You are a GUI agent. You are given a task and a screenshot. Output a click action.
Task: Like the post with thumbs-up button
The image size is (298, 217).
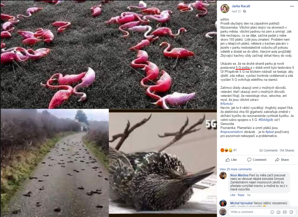coord(231,160)
